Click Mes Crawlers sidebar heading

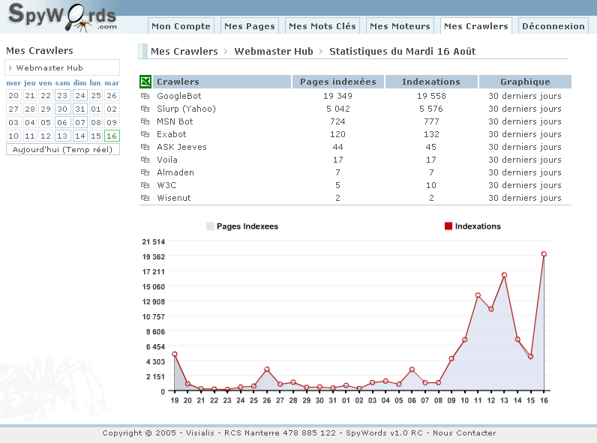coord(40,51)
